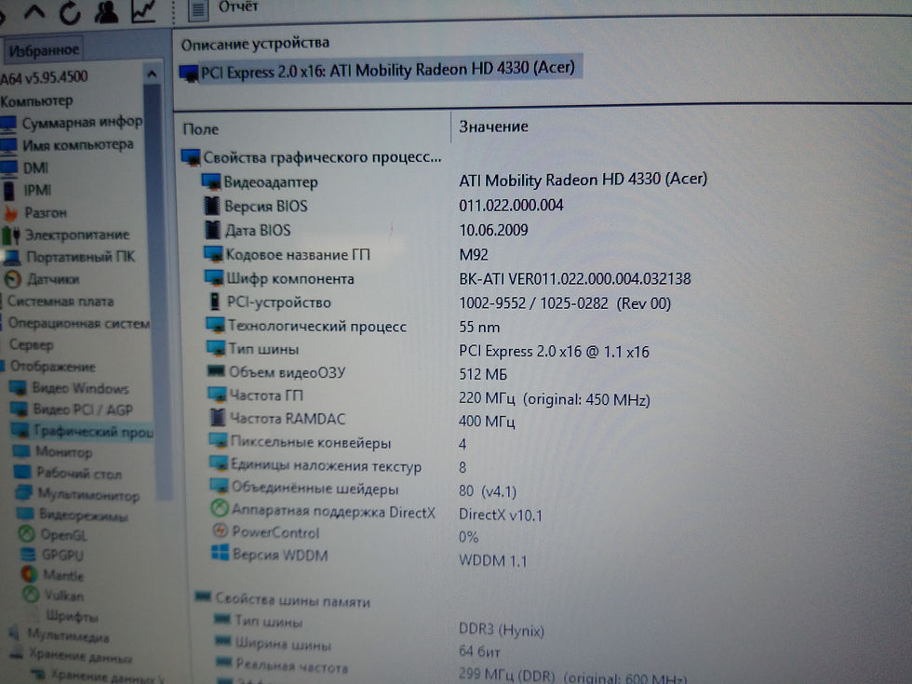Select the Версия WDDM row
The image size is (912, 684).
pyautogui.click(x=369, y=557)
